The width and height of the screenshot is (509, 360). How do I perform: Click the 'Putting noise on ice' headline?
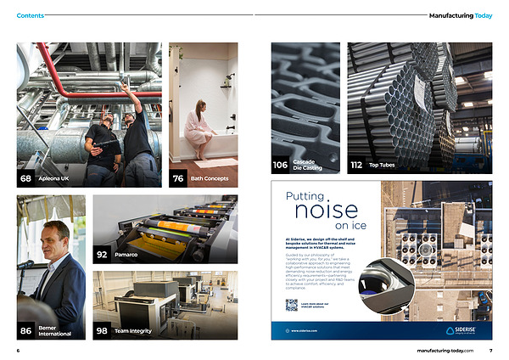(x=322, y=211)
